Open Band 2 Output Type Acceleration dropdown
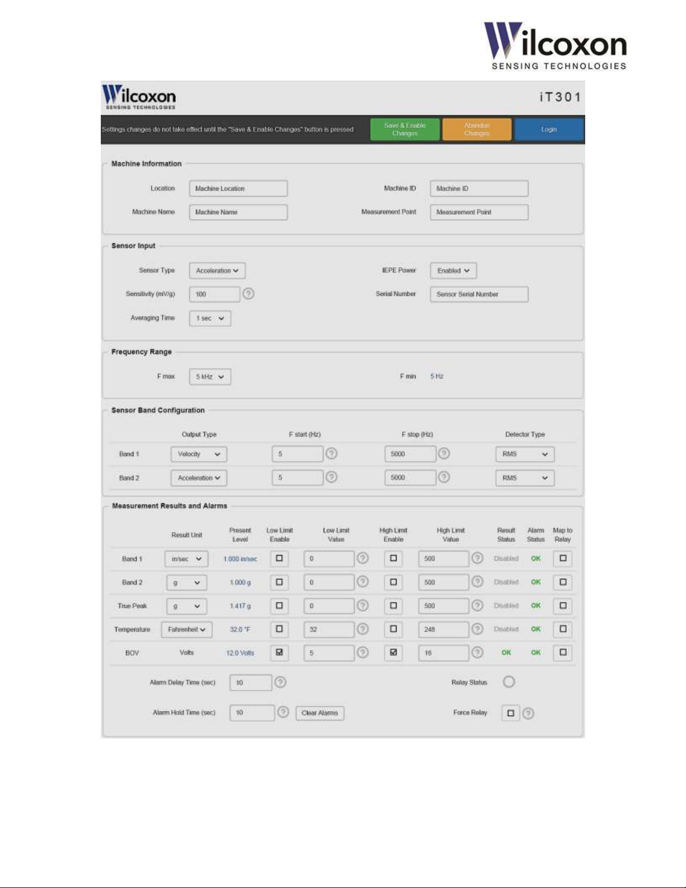This screenshot has width=686, height=888. click(199, 478)
